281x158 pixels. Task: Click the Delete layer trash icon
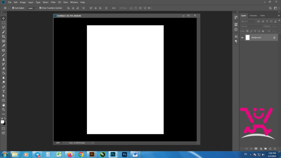[x=275, y=149]
